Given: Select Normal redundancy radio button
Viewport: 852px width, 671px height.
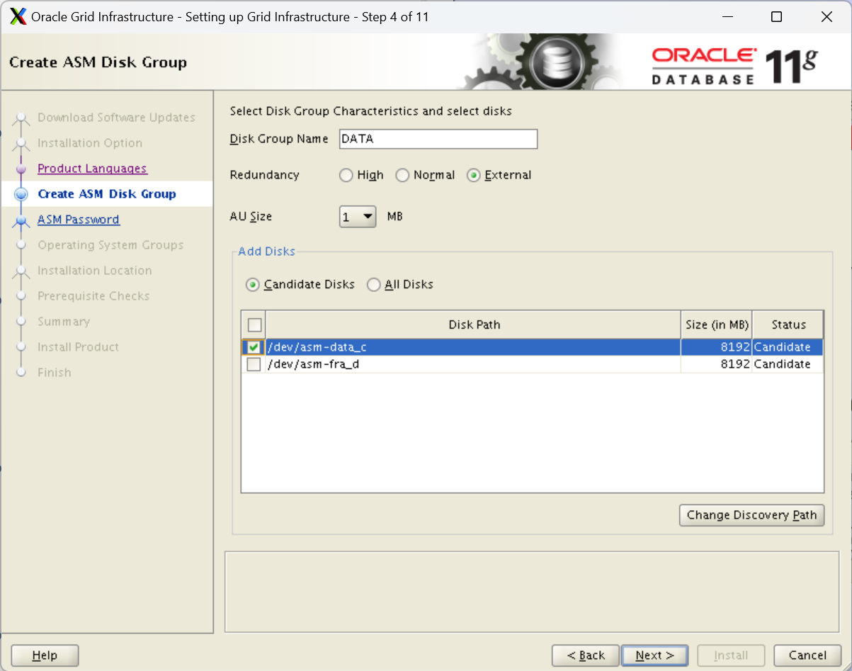Looking at the screenshot, I should (402, 175).
